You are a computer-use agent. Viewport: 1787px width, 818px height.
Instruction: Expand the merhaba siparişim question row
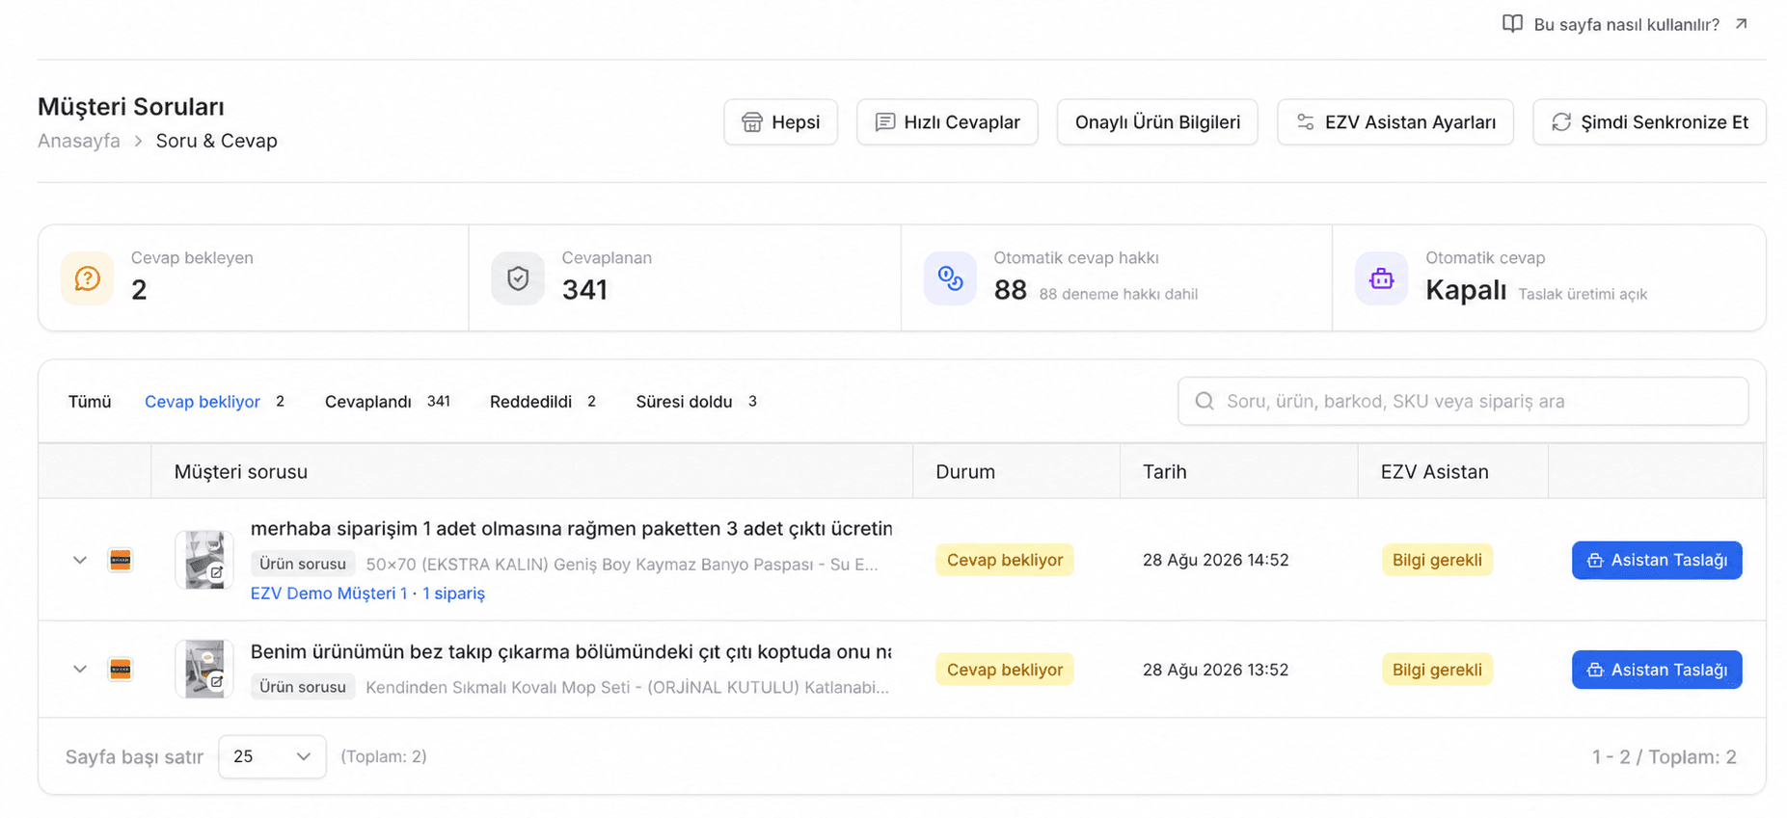coord(80,560)
